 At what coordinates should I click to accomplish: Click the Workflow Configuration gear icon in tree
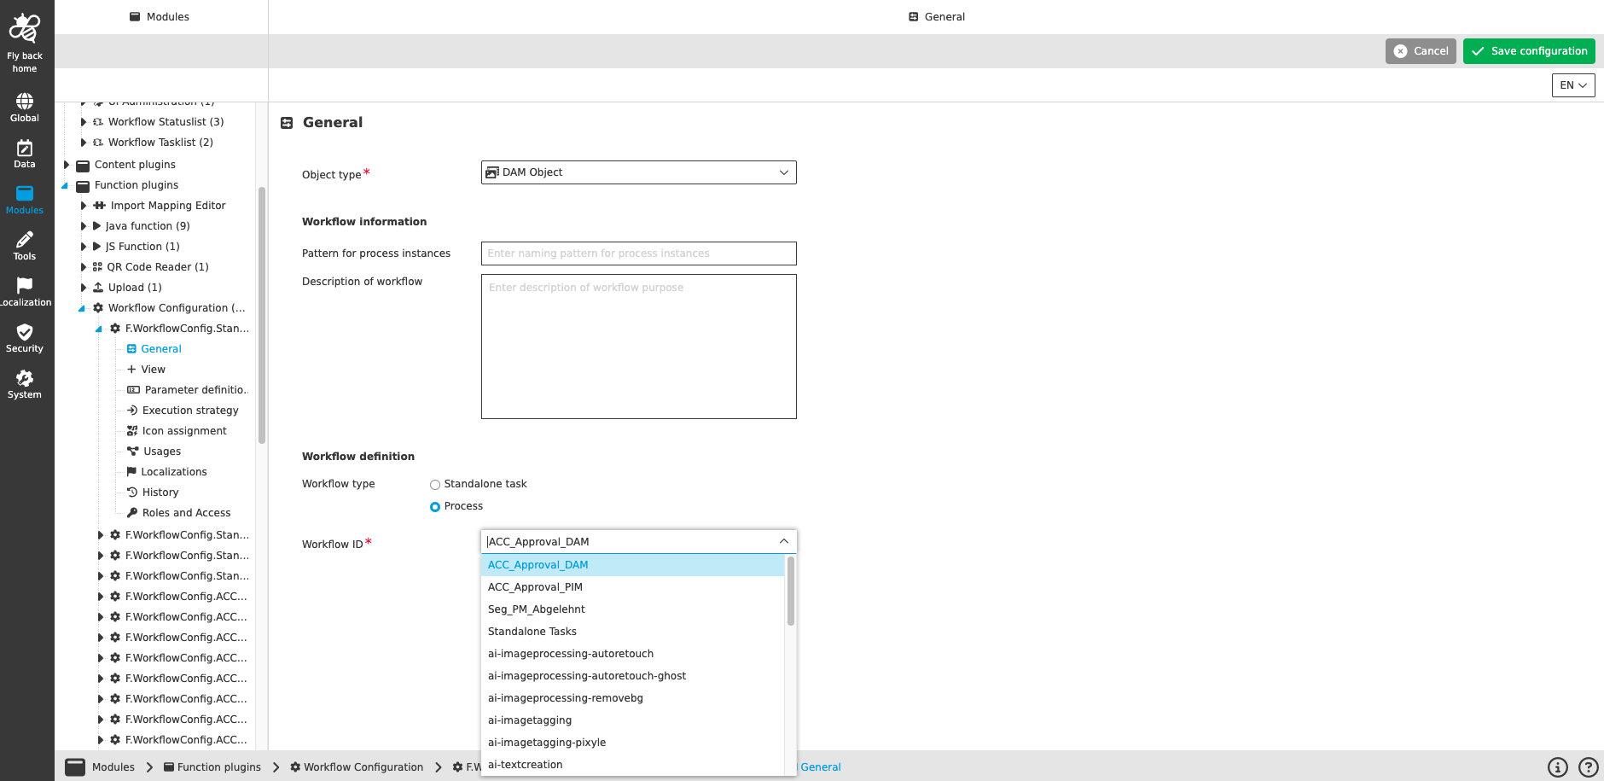98,308
